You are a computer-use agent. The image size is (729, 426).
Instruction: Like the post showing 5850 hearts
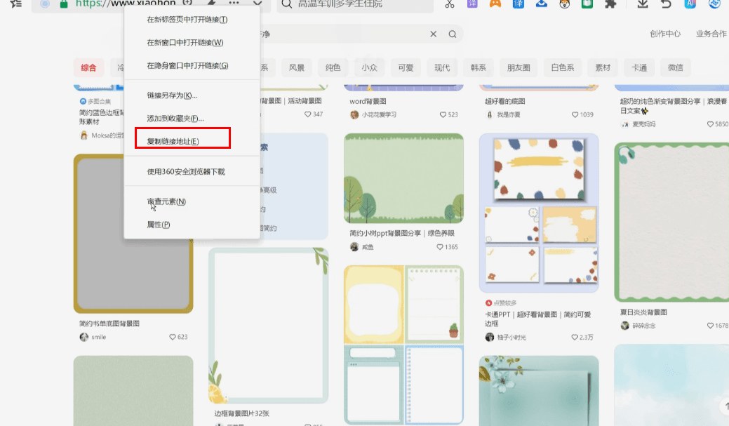pos(710,124)
